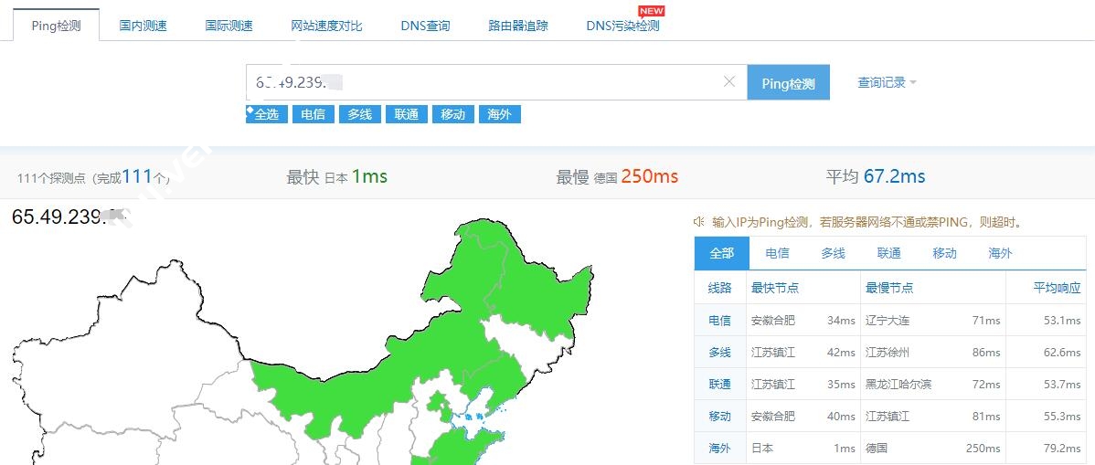The width and height of the screenshot is (1095, 465).
Task: Click the 移动 row link in table
Action: point(720,417)
